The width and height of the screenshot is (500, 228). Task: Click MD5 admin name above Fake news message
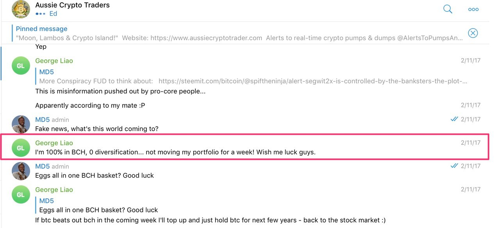pyautogui.click(x=52, y=119)
